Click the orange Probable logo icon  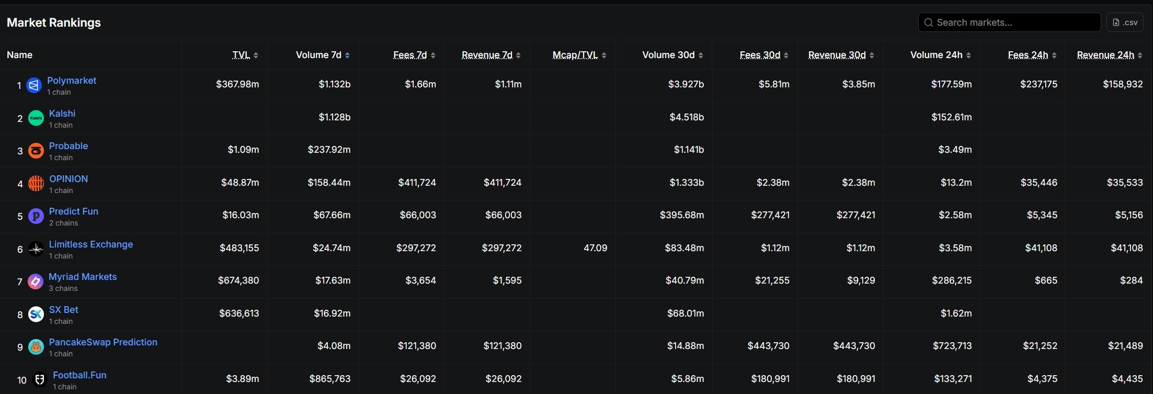pyautogui.click(x=36, y=151)
